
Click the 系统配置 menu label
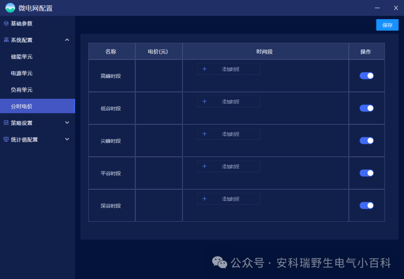22,40
